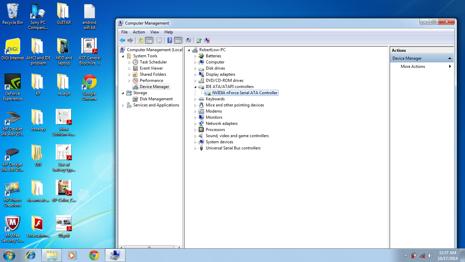Select the HP Photo Creations desktop shortcut
Viewport: 465px width, 262px height.
[x=13, y=194]
